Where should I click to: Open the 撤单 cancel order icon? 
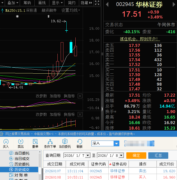click(35, 144)
